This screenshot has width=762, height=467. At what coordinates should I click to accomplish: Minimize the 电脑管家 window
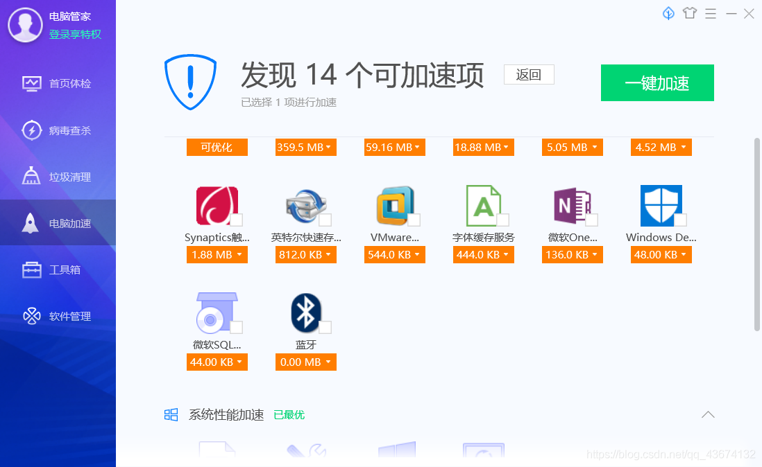click(731, 14)
